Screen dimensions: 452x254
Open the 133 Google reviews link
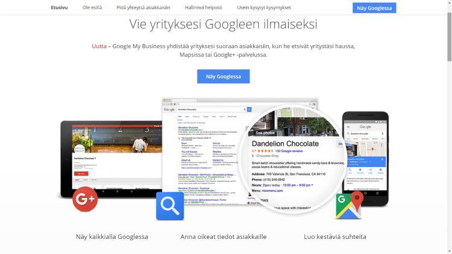point(289,151)
